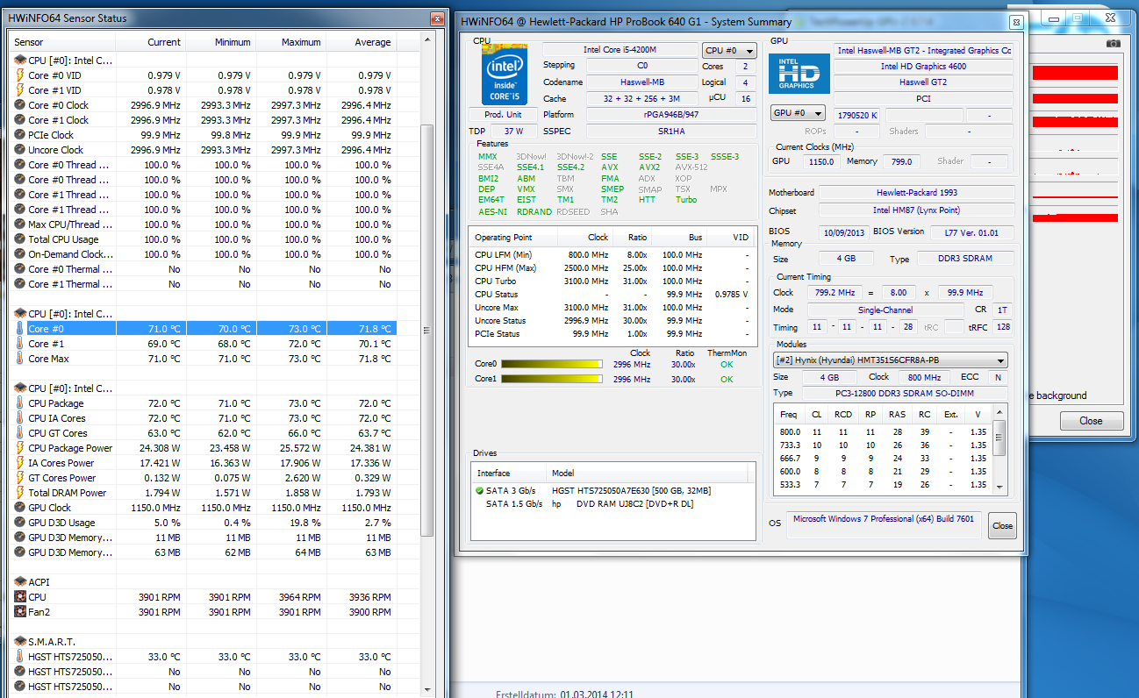Image resolution: width=1139 pixels, height=698 pixels.
Task: Click the Core0 clock usage bar
Action: pyautogui.click(x=551, y=364)
